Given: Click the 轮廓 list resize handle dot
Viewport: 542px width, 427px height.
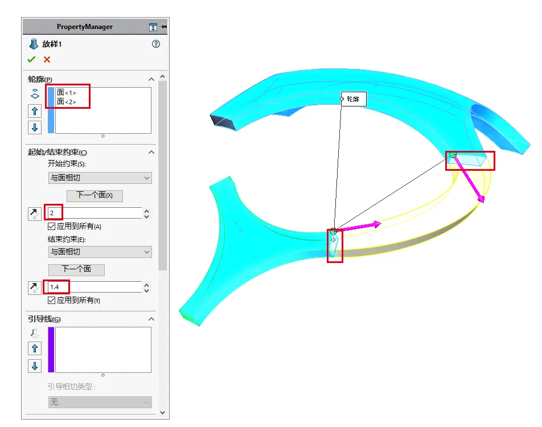Looking at the screenshot, I should click(103, 136).
